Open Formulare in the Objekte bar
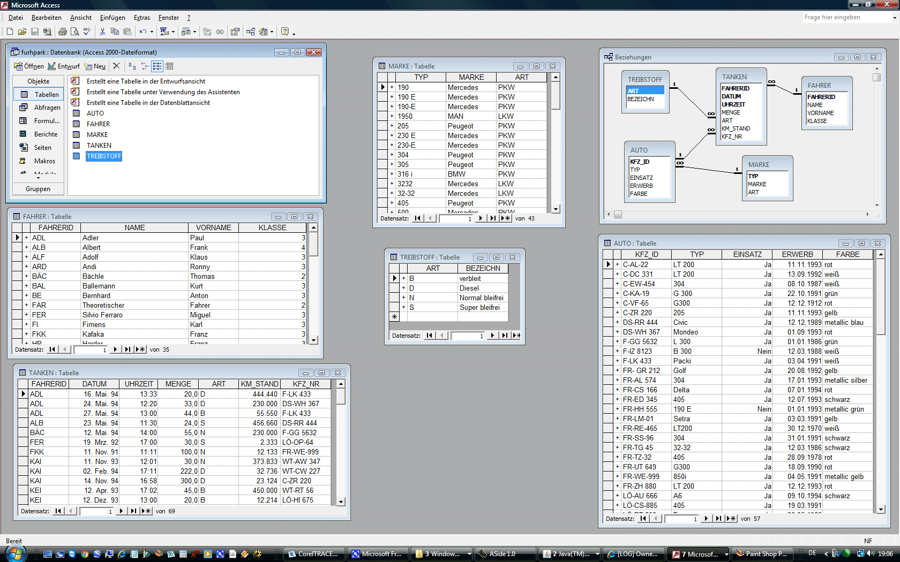The image size is (900, 562). [x=40, y=121]
